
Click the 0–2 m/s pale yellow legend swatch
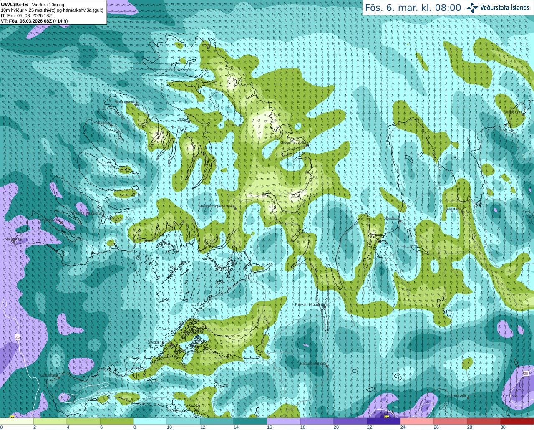[17, 421]
